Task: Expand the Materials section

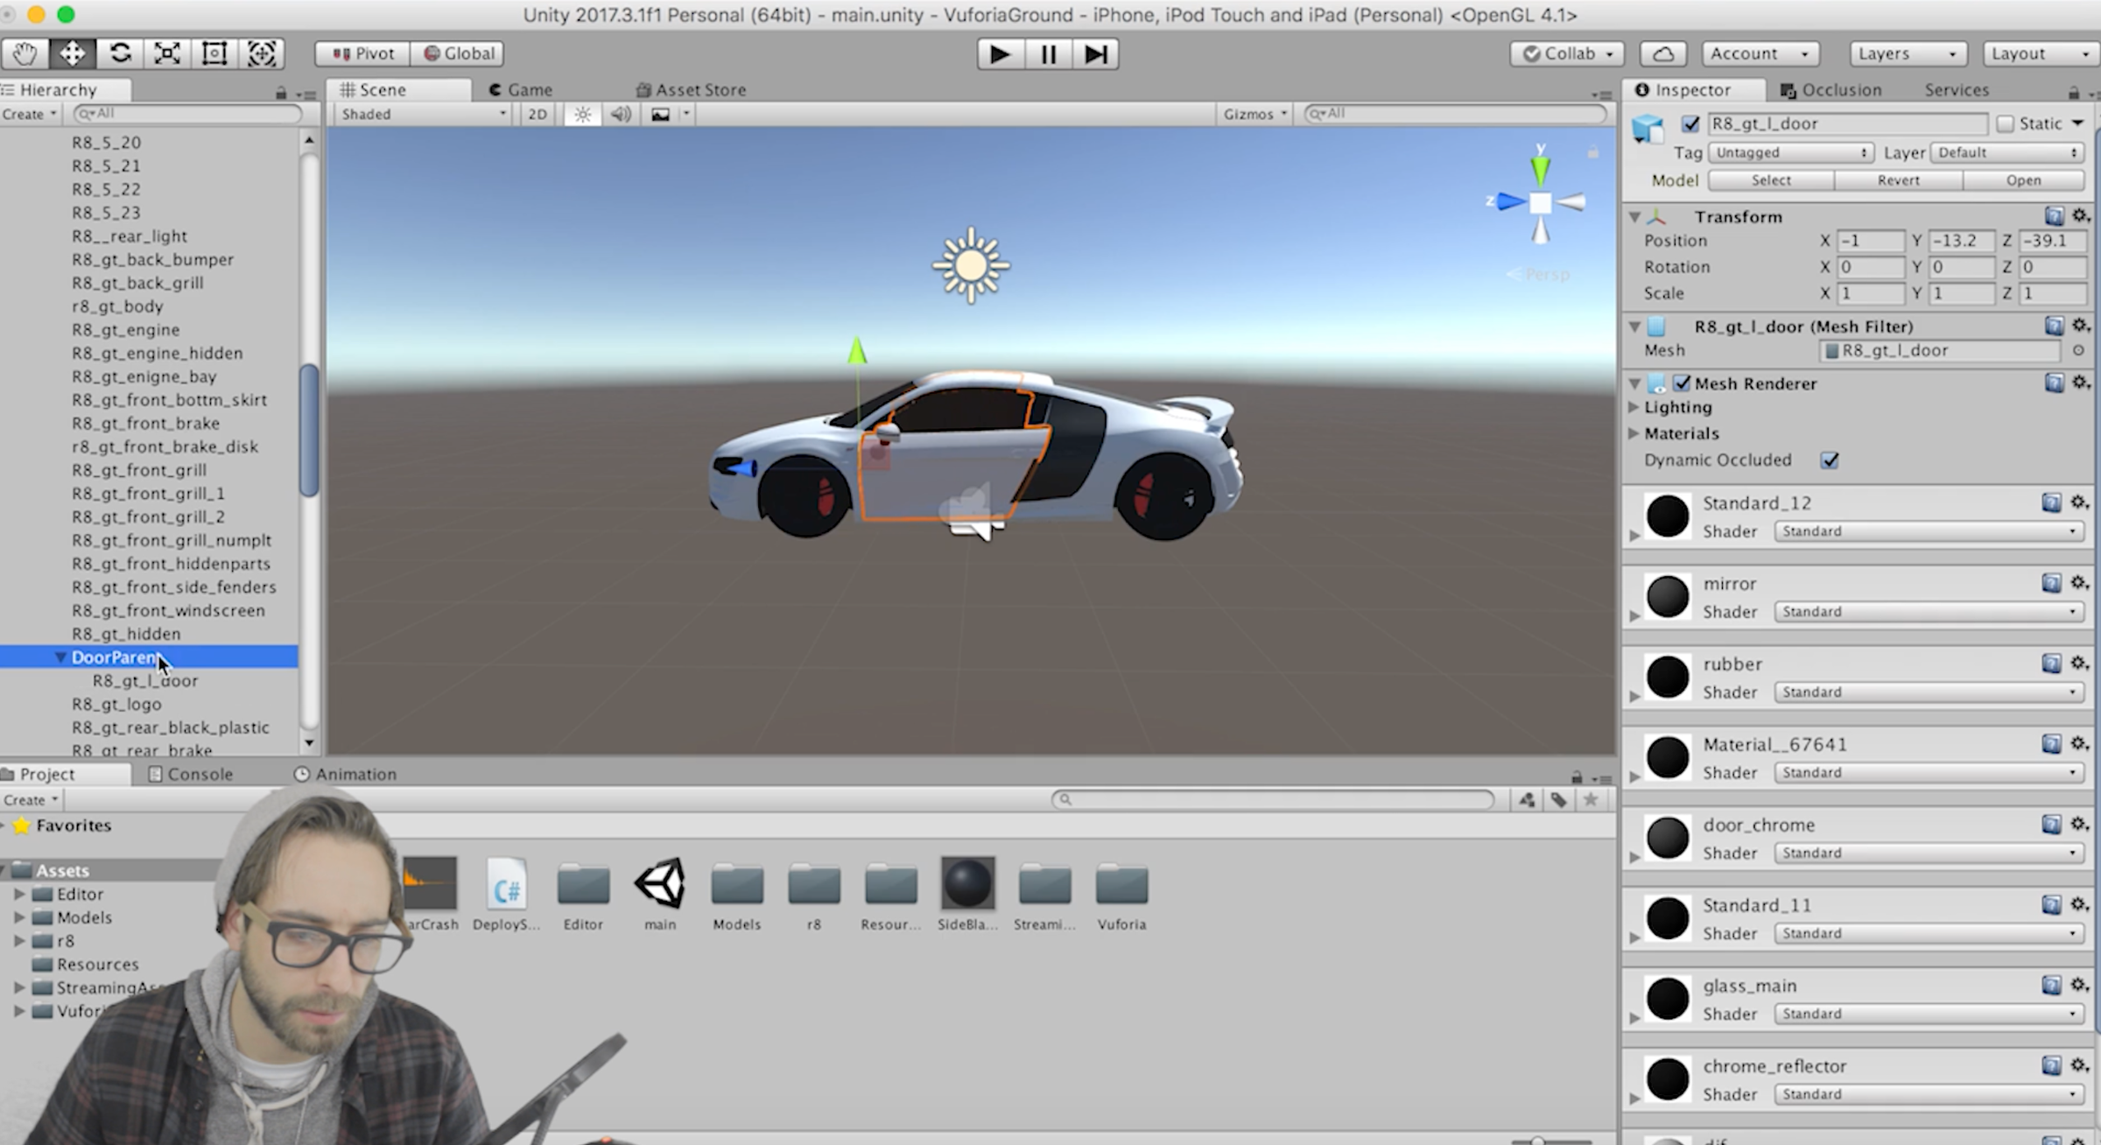Action: click(1634, 433)
